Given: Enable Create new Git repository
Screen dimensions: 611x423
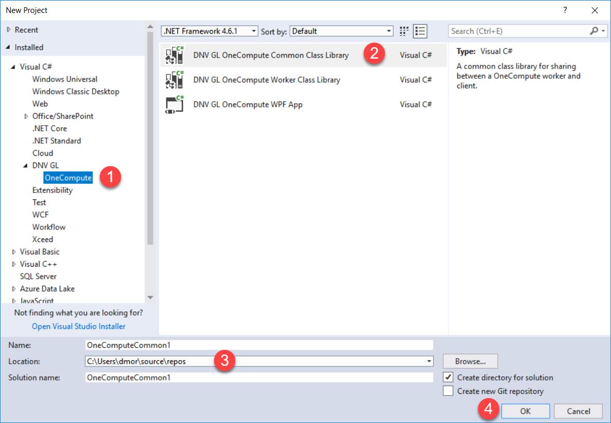Looking at the screenshot, I should pos(448,391).
